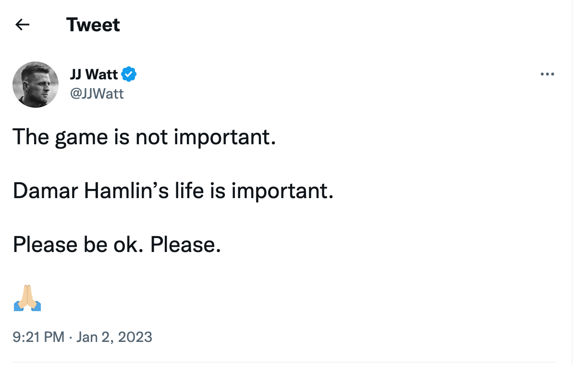Click the 9:21 PM timestamp
577x365 pixels.
click(38, 337)
